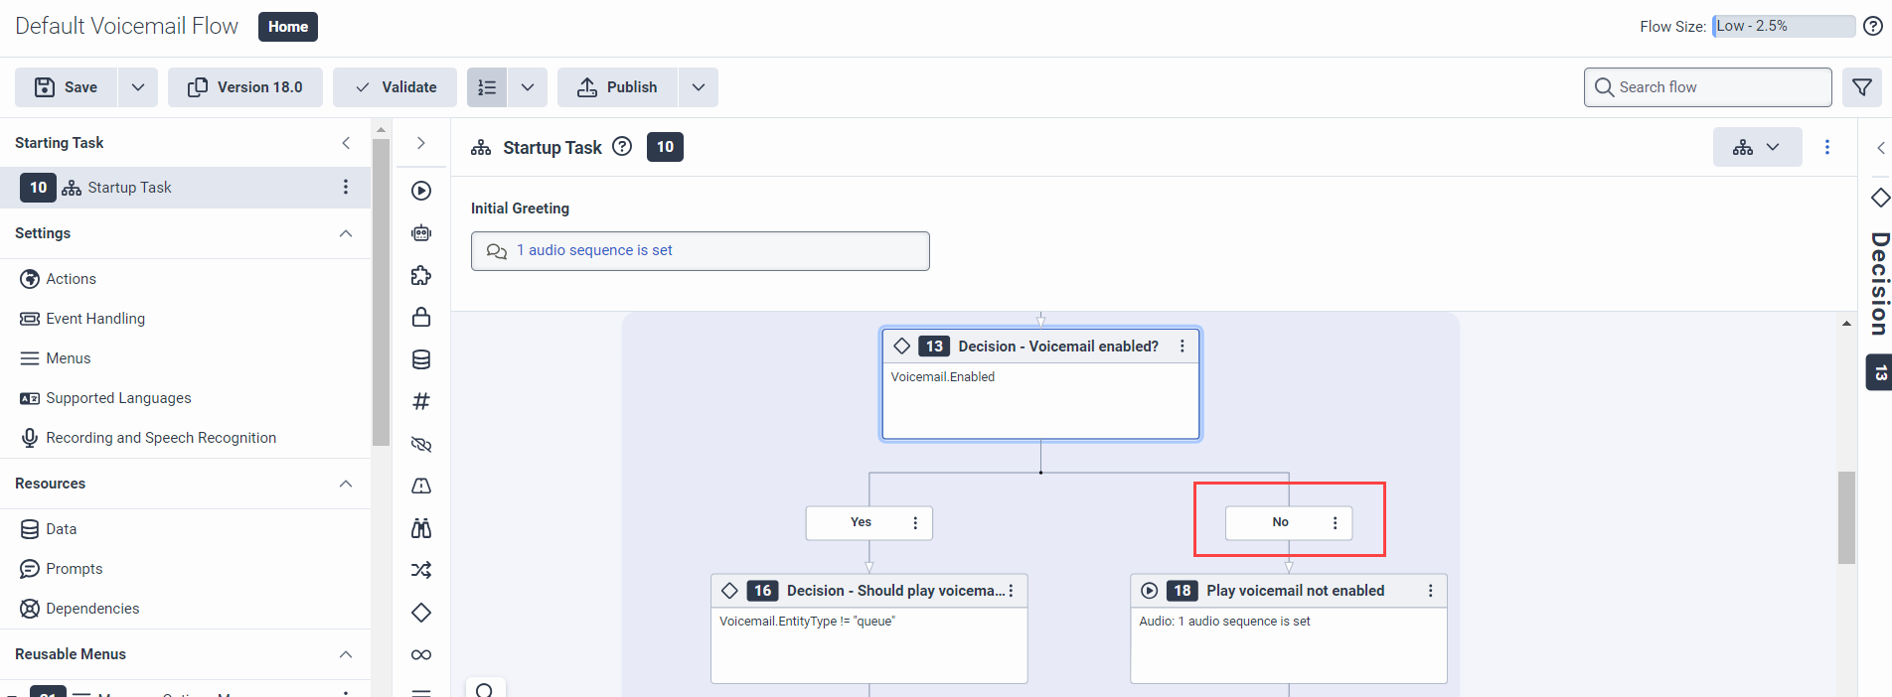Screen dimensions: 1892x697
Task: Open the Save dropdown arrow
Action: pos(138,87)
